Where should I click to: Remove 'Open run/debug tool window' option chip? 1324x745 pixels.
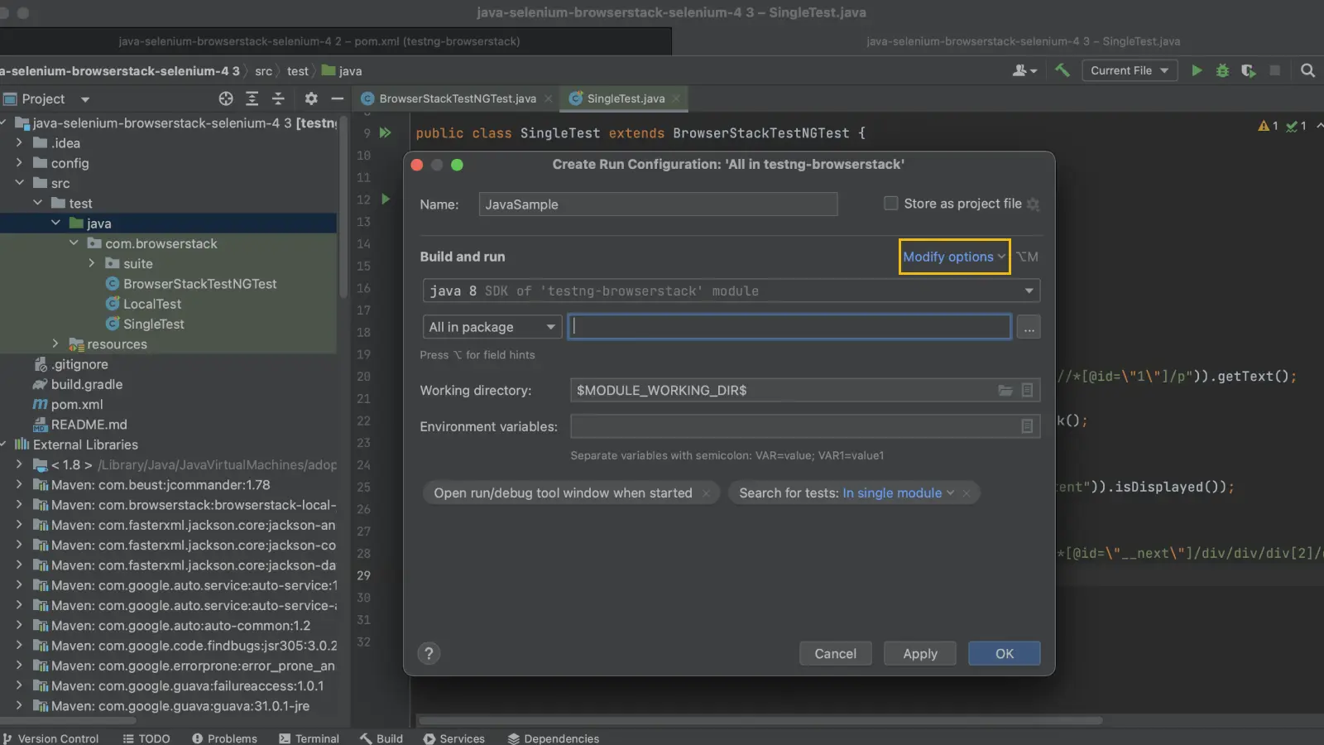pyautogui.click(x=706, y=493)
